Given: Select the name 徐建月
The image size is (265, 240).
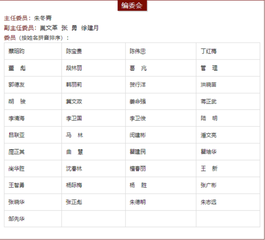Looking at the screenshot, I should [x=90, y=28].
